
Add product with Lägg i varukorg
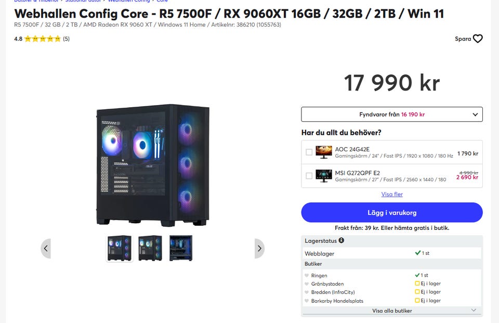point(392,212)
